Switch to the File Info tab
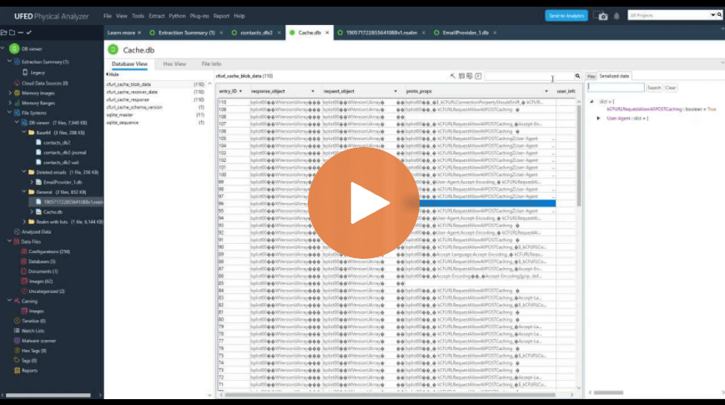Viewport: 725px width, 405px height. coord(211,63)
